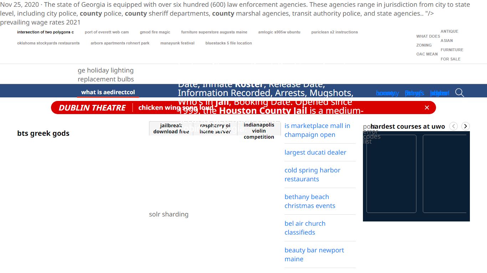Open 'bethany beach christmas events' link
Screen dimensions: 487x273
click(x=310, y=201)
